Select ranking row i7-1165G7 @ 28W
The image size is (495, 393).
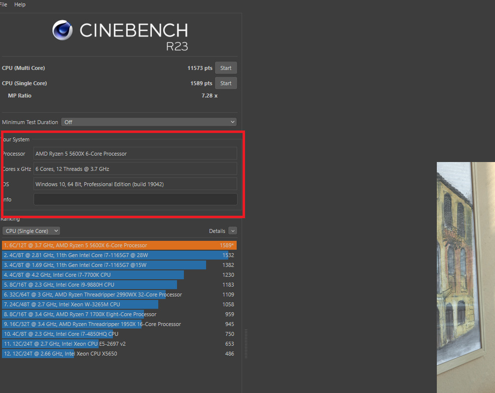pos(119,255)
